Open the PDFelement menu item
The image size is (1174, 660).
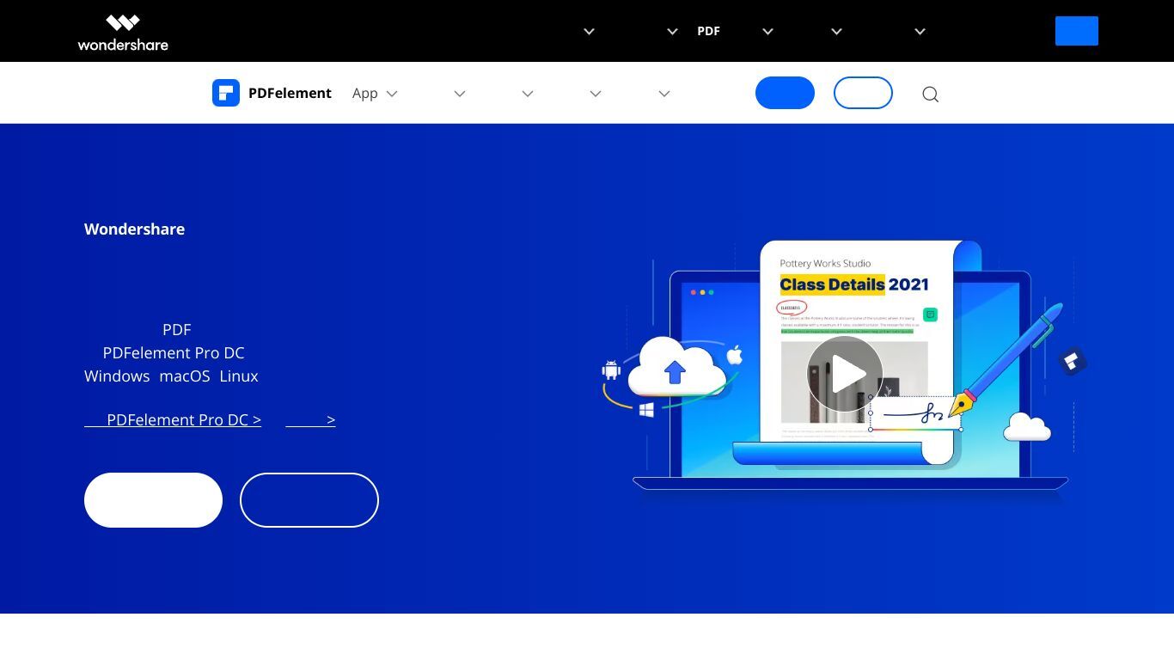point(290,93)
